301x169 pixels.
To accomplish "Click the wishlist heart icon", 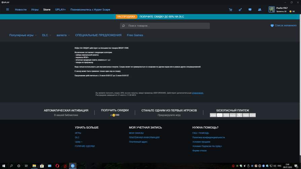I will 272,26.
